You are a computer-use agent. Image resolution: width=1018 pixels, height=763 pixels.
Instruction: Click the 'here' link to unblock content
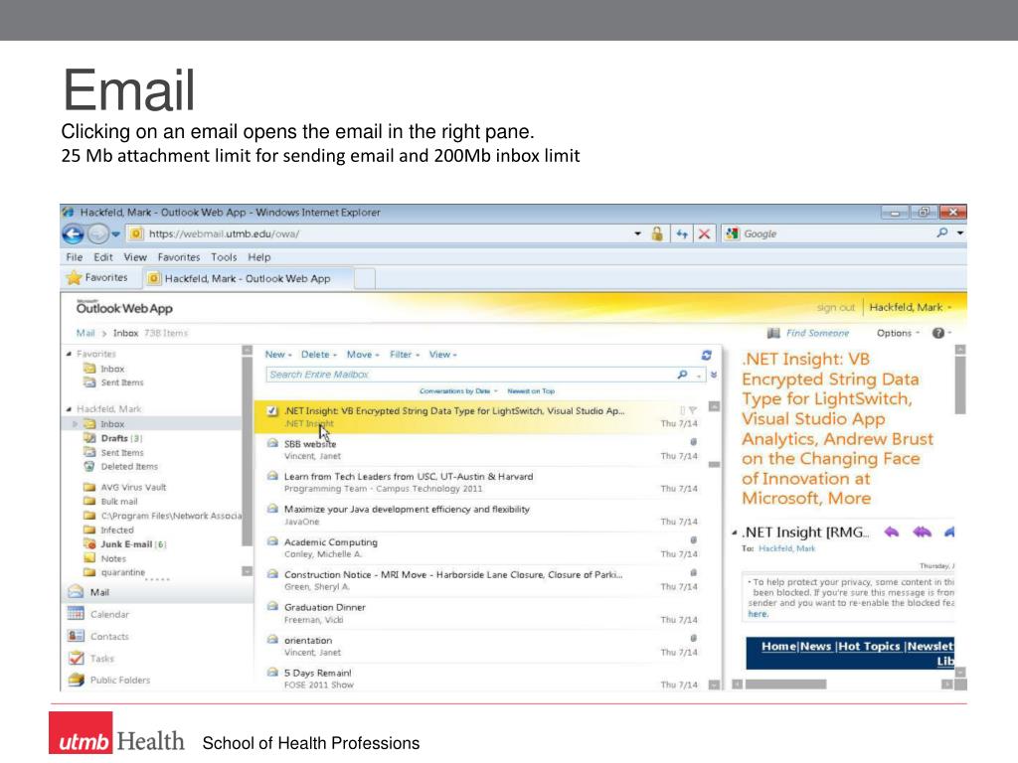[758, 614]
